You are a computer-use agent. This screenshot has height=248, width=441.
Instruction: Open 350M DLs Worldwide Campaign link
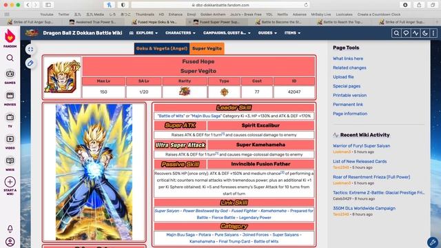coord(364,208)
